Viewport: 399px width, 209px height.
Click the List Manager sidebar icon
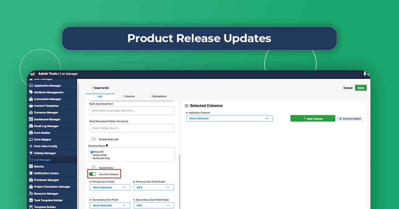[x=31, y=160]
